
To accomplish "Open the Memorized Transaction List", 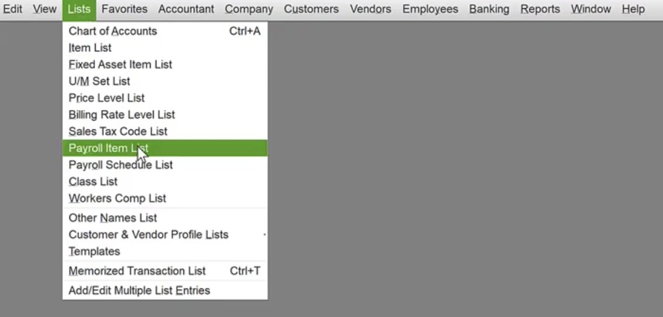I will (137, 271).
